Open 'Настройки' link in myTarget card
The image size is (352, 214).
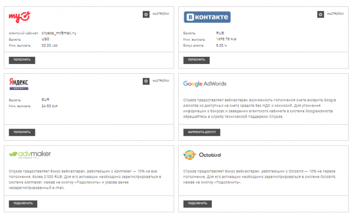161,14
